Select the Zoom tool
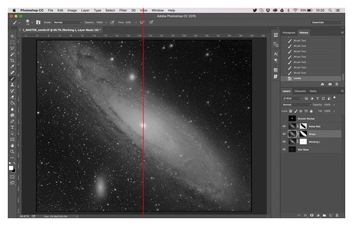Screen dimensions: 353x226 pos(12,151)
